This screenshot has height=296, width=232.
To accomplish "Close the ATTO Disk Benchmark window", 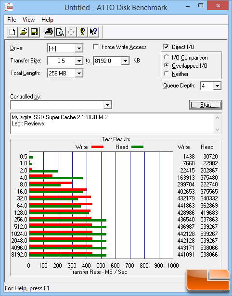I will (218, 6).
